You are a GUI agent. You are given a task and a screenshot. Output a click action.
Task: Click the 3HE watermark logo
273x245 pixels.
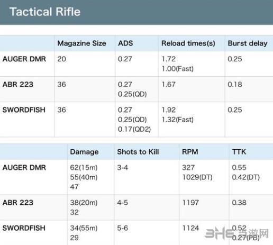[236, 233]
